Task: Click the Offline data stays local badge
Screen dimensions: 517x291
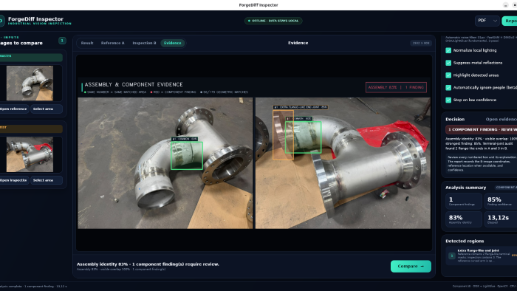Action: click(273, 21)
